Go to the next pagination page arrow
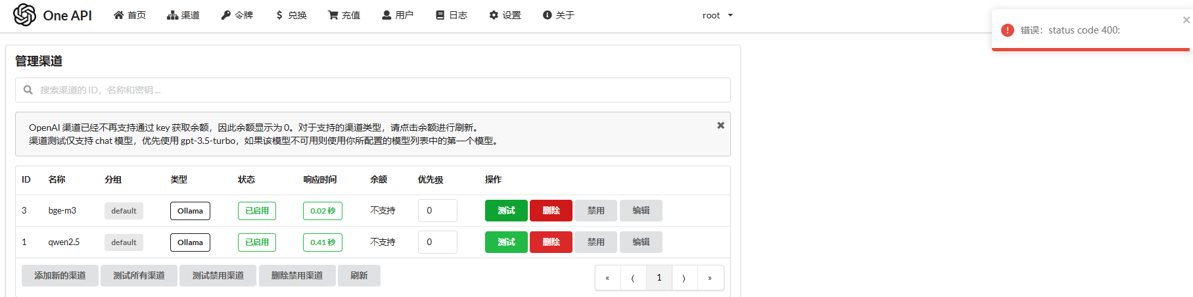Viewport: 1193px width, 297px height. click(684, 278)
